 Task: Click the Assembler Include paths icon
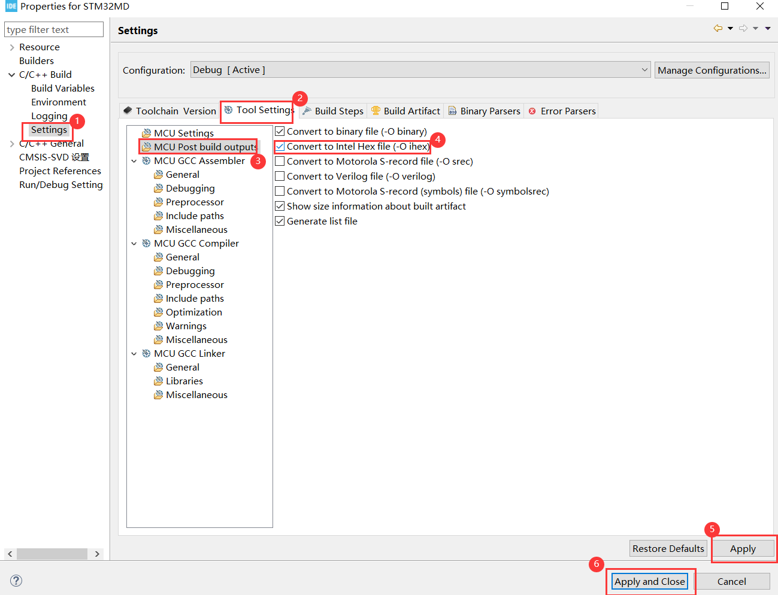(x=158, y=215)
